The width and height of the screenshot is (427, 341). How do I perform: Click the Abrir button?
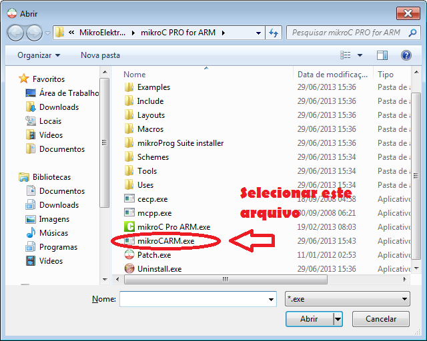tap(310, 319)
